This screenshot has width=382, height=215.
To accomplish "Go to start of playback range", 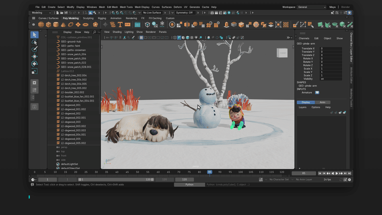I will [x=320, y=173].
